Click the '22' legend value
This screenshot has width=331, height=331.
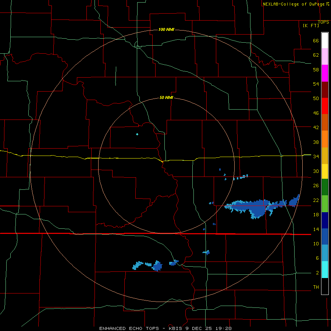coord(316,200)
